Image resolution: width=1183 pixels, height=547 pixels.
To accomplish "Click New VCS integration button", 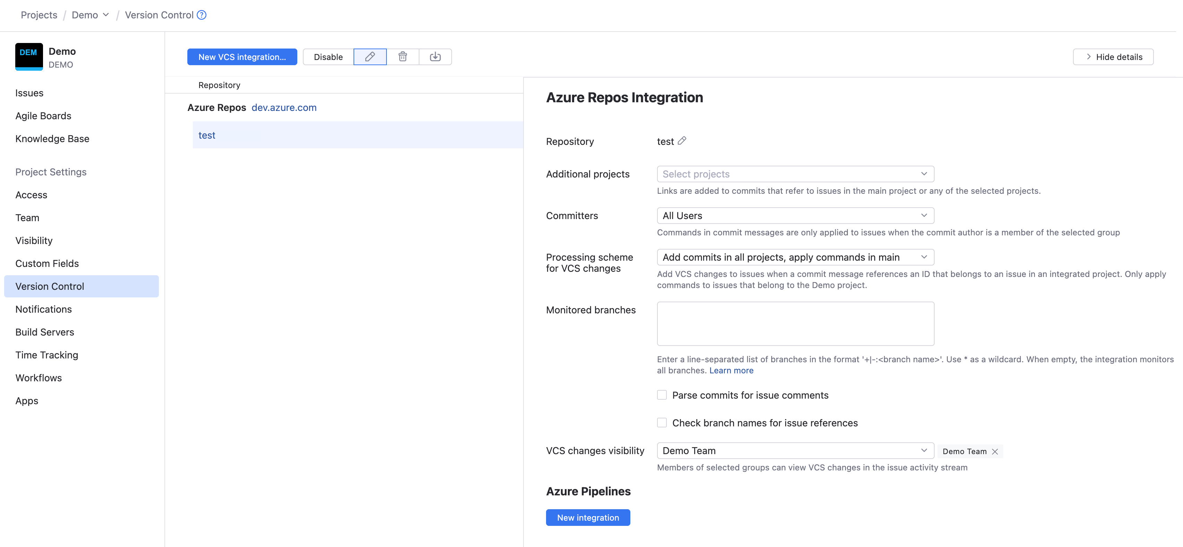I will point(242,57).
